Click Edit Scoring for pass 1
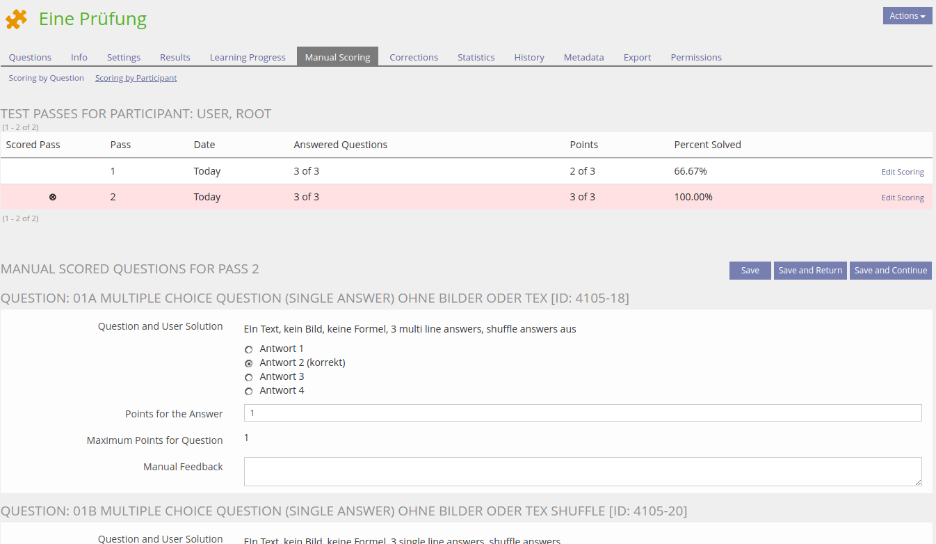The width and height of the screenshot is (936, 544). [x=902, y=172]
